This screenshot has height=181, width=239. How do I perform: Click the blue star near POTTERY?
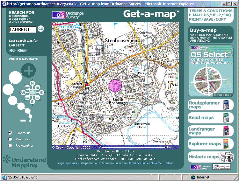(x=77, y=26)
